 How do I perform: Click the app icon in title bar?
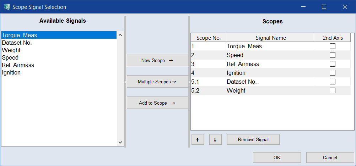[x=7, y=7]
